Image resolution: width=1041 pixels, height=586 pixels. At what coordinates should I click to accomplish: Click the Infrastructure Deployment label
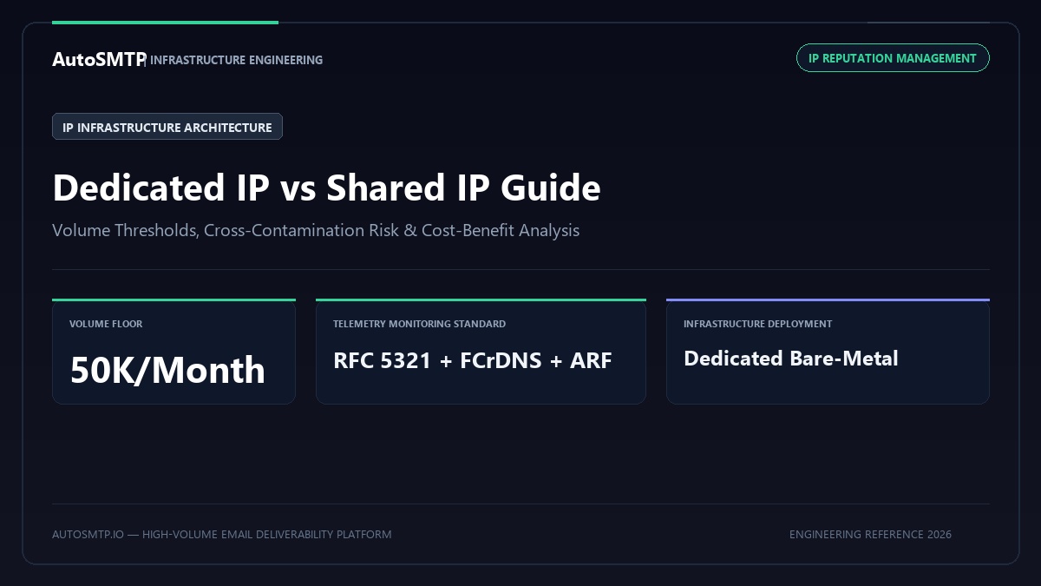tap(757, 324)
